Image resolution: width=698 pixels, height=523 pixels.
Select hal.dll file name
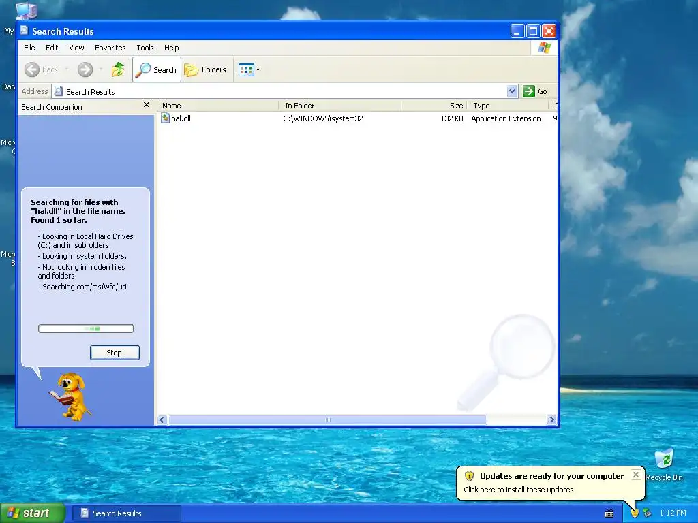[181, 118]
